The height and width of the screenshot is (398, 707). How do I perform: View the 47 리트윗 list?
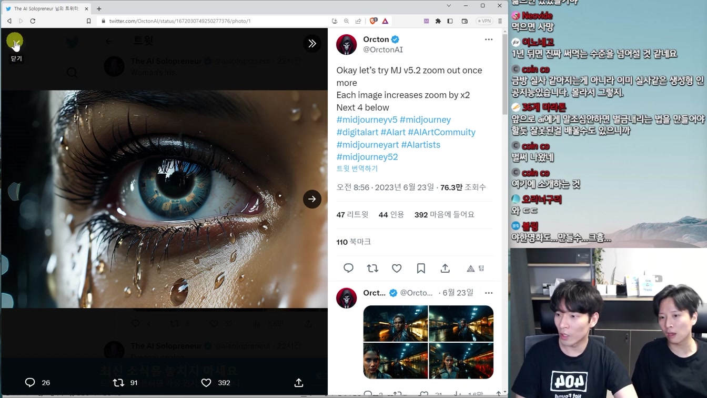pos(352,215)
